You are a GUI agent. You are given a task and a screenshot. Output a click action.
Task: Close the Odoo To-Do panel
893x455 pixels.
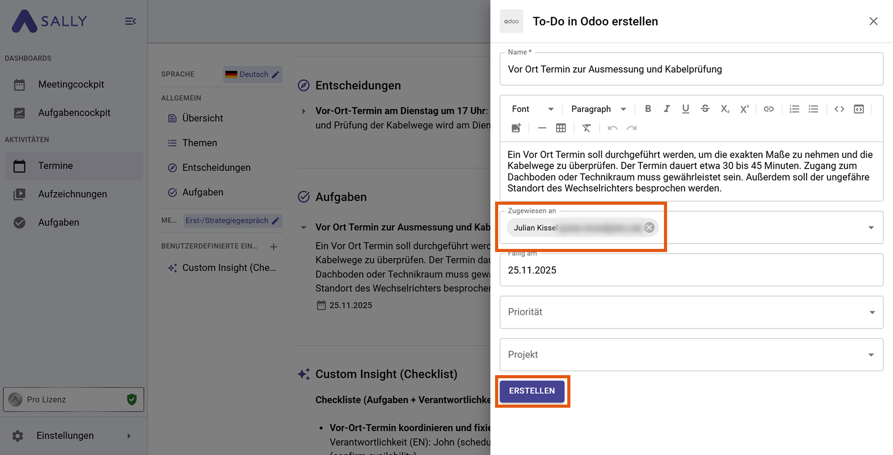pyautogui.click(x=873, y=21)
